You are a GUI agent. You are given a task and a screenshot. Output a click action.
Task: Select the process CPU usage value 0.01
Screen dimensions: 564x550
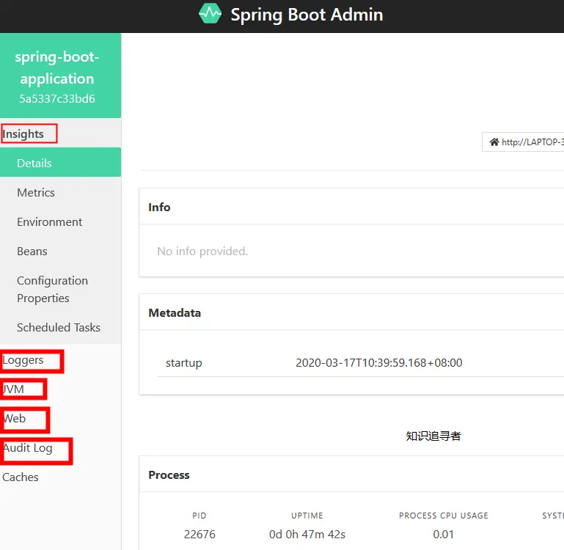click(443, 534)
